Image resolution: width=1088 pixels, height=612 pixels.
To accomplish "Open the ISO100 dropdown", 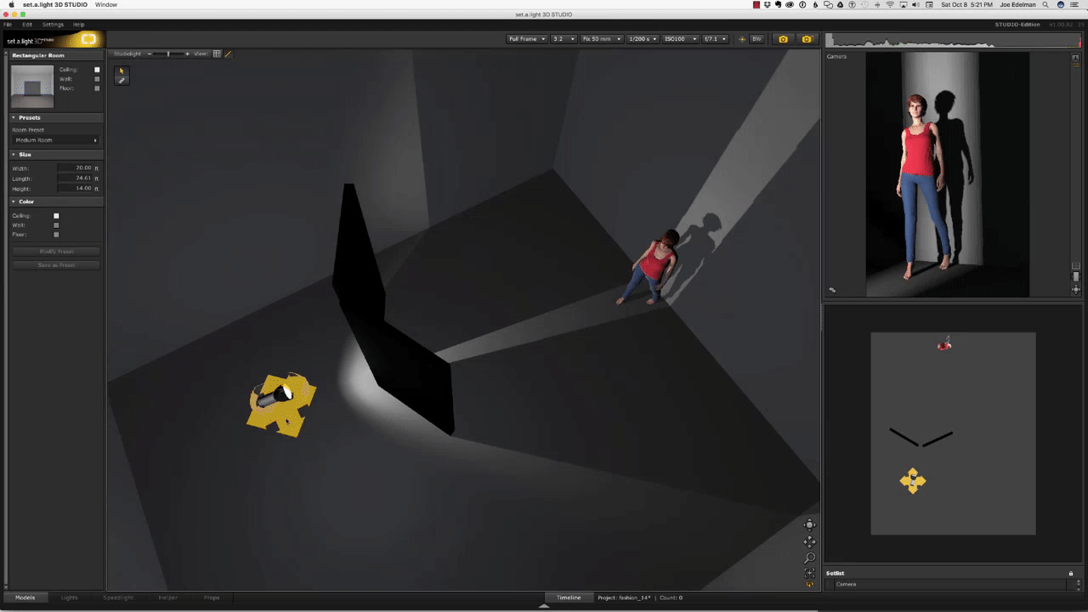I will click(681, 39).
